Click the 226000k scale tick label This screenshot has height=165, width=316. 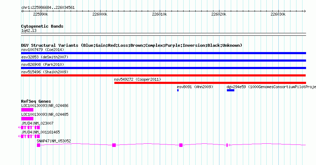(100, 14)
